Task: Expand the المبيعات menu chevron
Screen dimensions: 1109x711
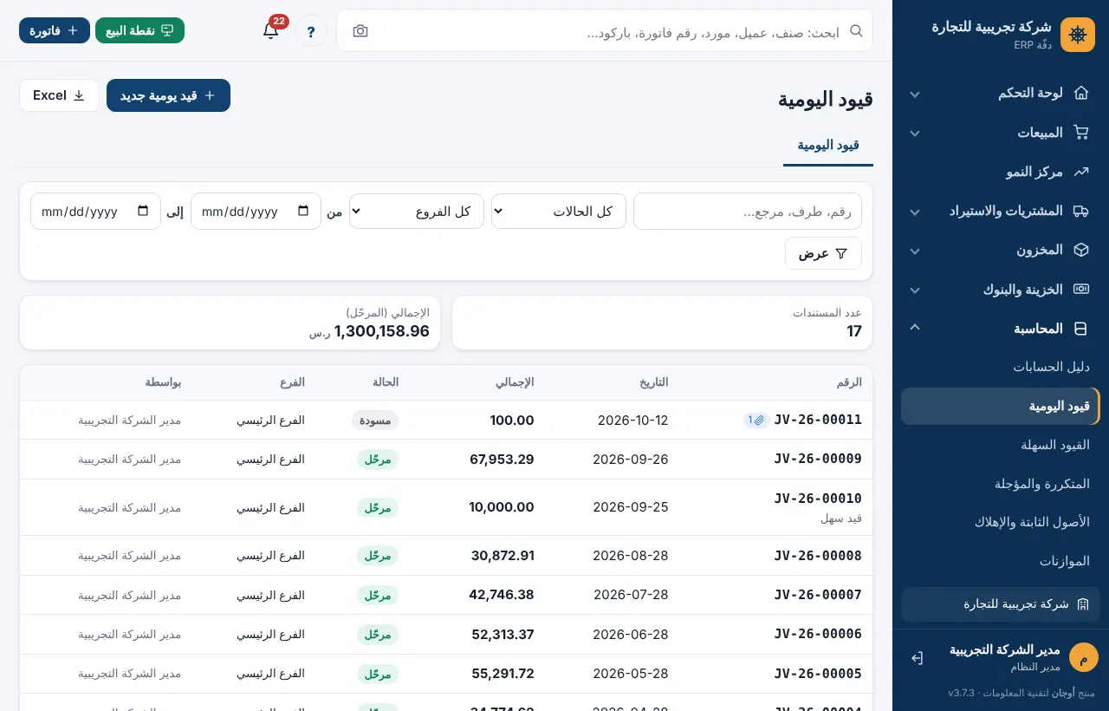Action: (915, 134)
